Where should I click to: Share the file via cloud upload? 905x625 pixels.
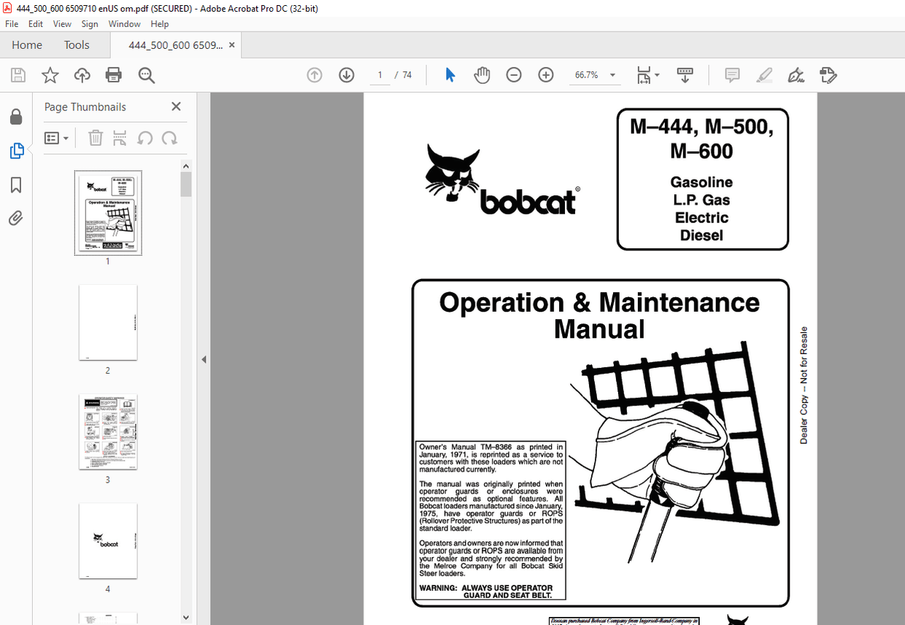82,75
